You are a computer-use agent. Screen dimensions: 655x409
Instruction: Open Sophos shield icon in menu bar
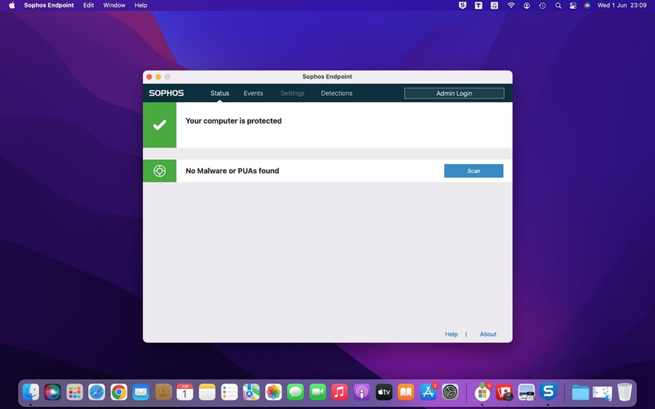(462, 5)
